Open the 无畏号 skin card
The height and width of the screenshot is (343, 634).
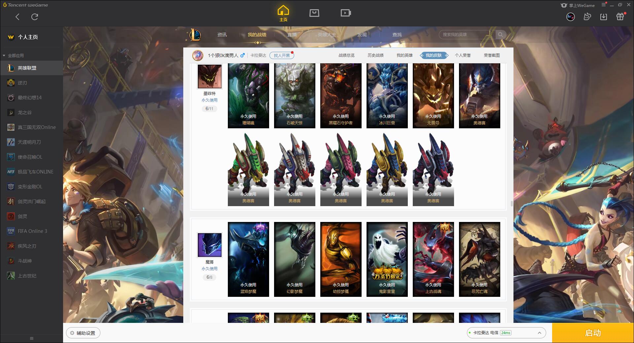433,96
